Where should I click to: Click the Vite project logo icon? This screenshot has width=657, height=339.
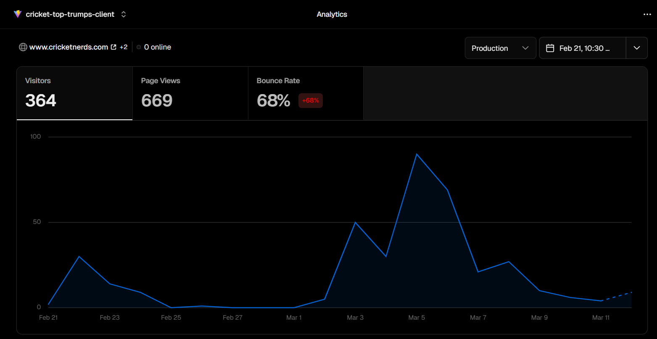pyautogui.click(x=17, y=14)
